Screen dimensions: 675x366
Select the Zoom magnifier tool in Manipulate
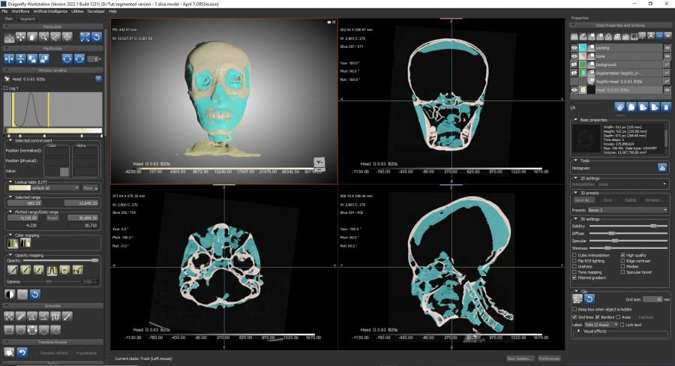pyautogui.click(x=45, y=37)
